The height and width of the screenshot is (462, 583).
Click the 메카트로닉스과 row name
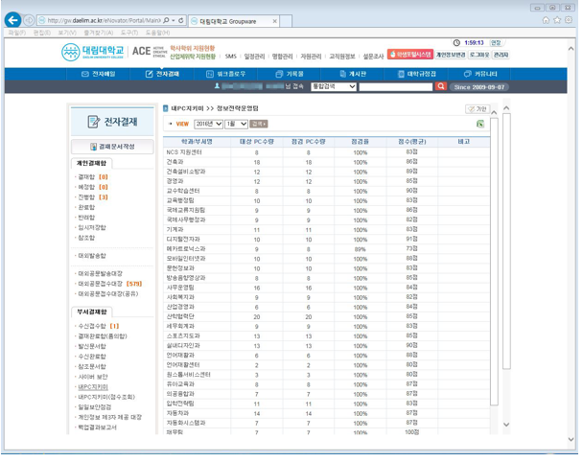click(186, 248)
